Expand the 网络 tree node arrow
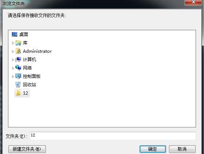This screenshot has width=204, height=154. 13,68
